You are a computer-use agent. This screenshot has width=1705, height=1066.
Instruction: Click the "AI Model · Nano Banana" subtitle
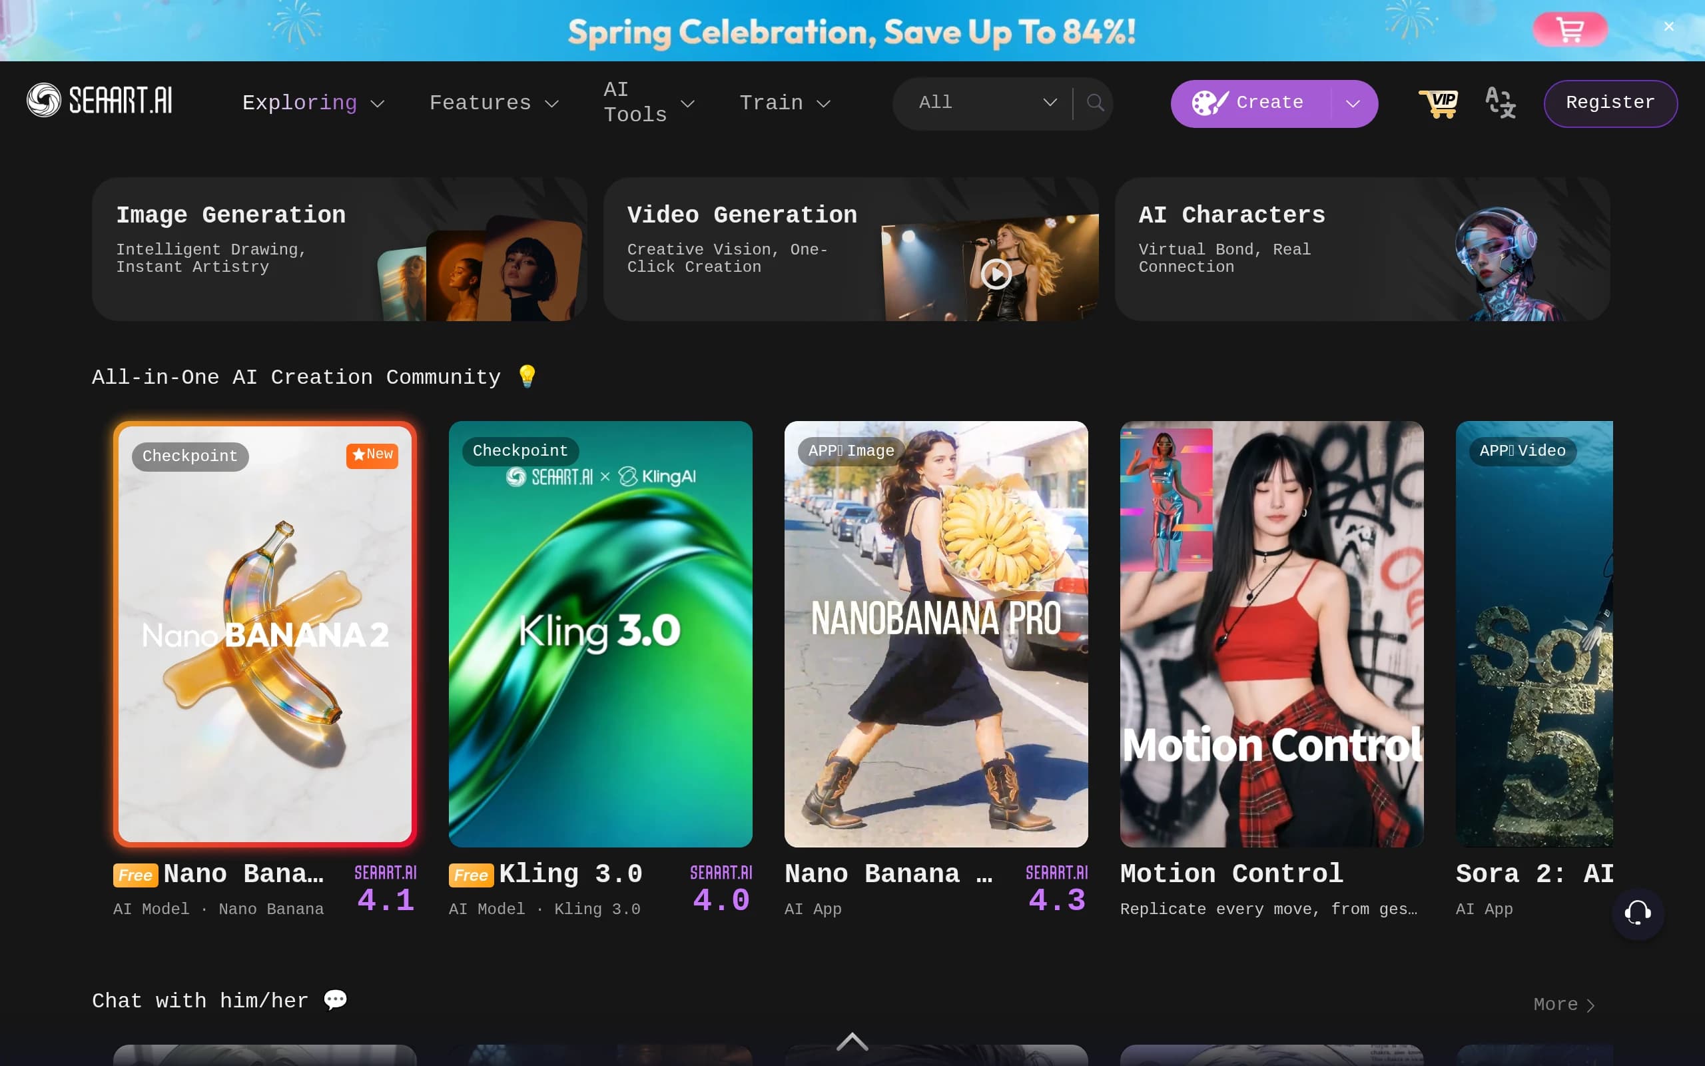218,909
